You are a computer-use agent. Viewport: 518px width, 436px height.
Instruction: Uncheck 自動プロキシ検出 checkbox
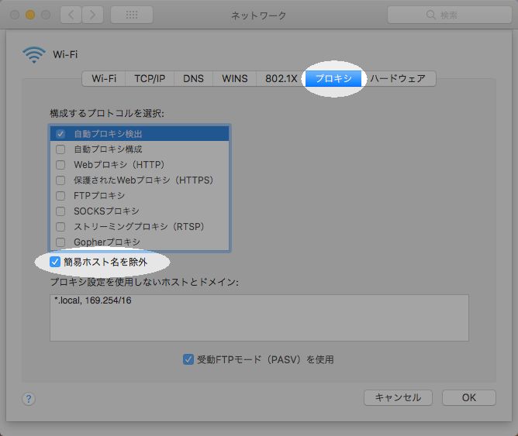click(60, 134)
